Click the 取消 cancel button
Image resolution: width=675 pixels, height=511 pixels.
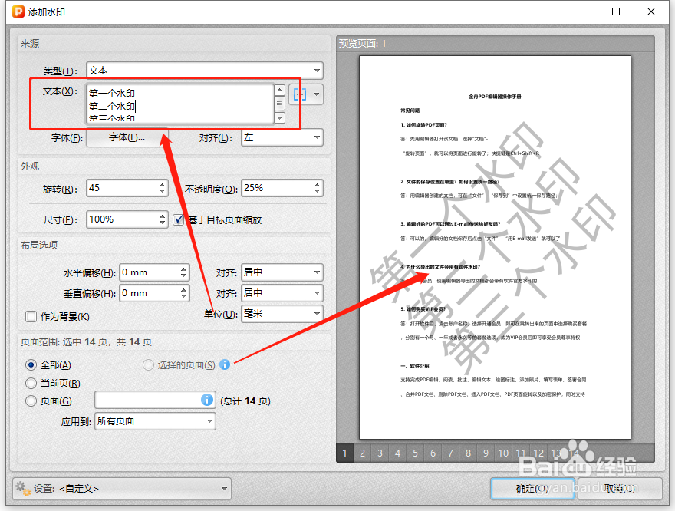(620, 489)
